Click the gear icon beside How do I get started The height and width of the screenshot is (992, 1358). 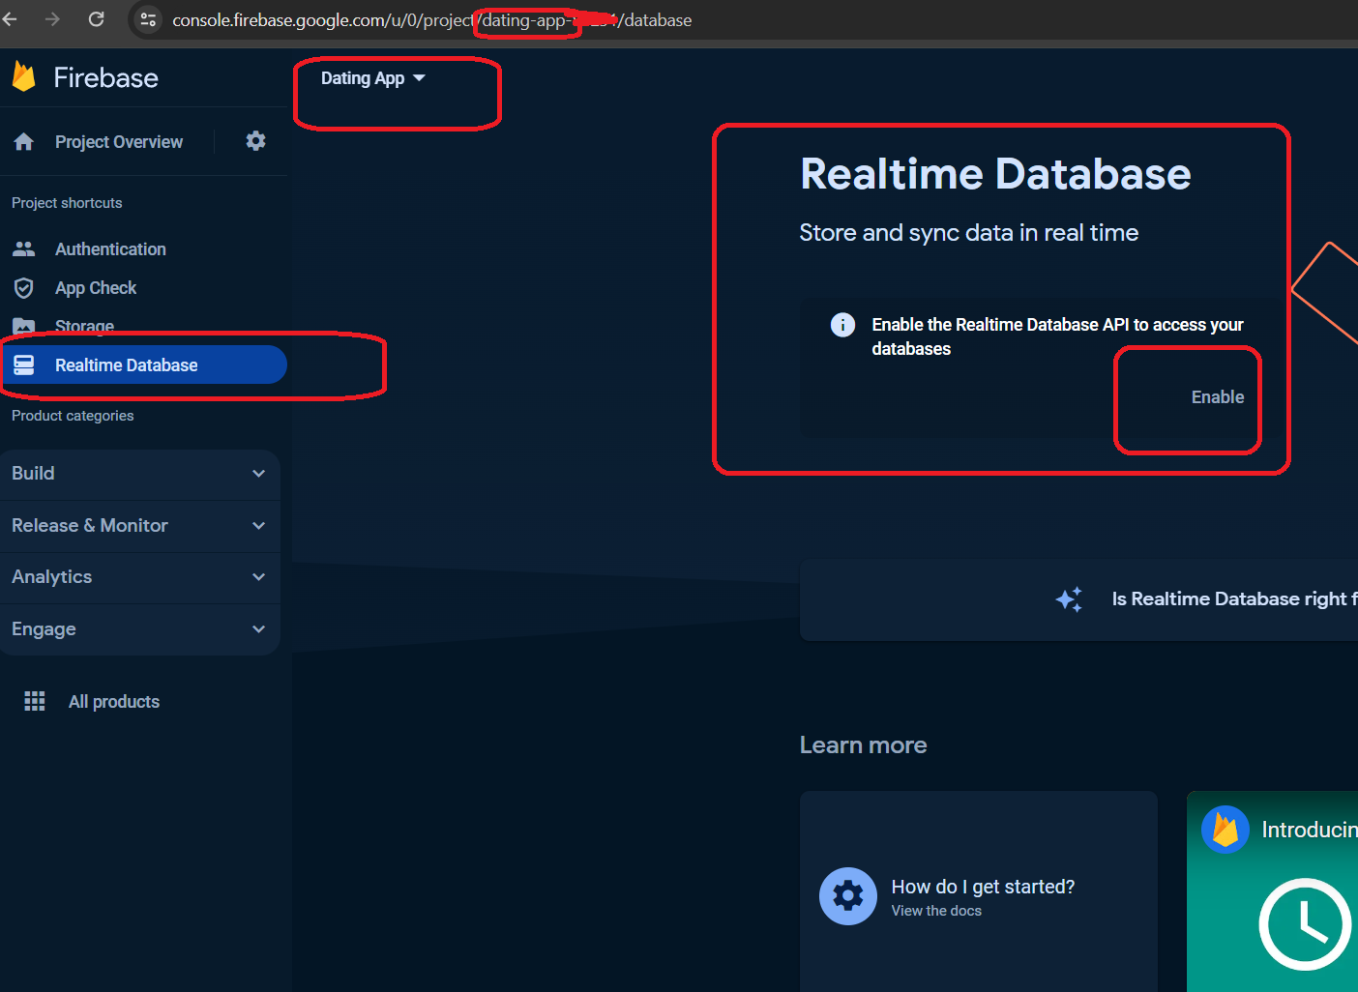click(847, 896)
